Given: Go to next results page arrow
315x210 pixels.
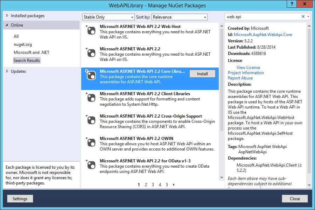Looking at the screenshot, I should point(174,184).
